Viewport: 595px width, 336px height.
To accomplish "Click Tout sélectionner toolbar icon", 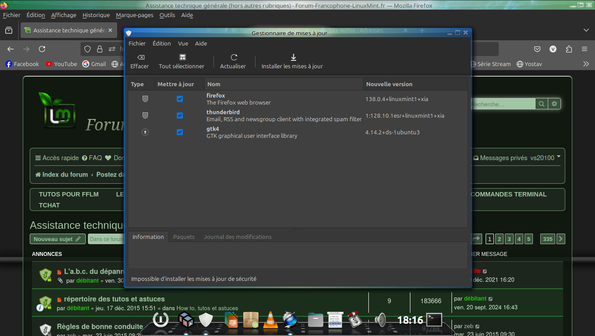I will point(182,57).
